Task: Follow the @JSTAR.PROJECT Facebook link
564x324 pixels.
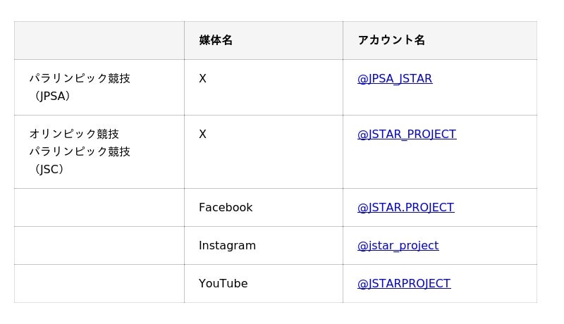Action: coord(405,208)
